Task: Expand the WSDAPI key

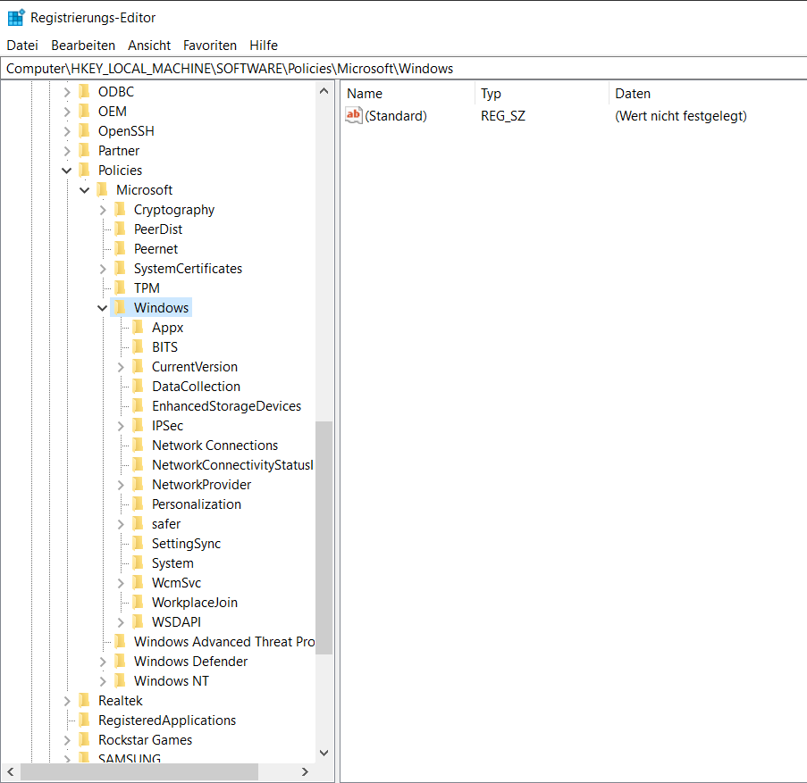Action: tap(121, 622)
